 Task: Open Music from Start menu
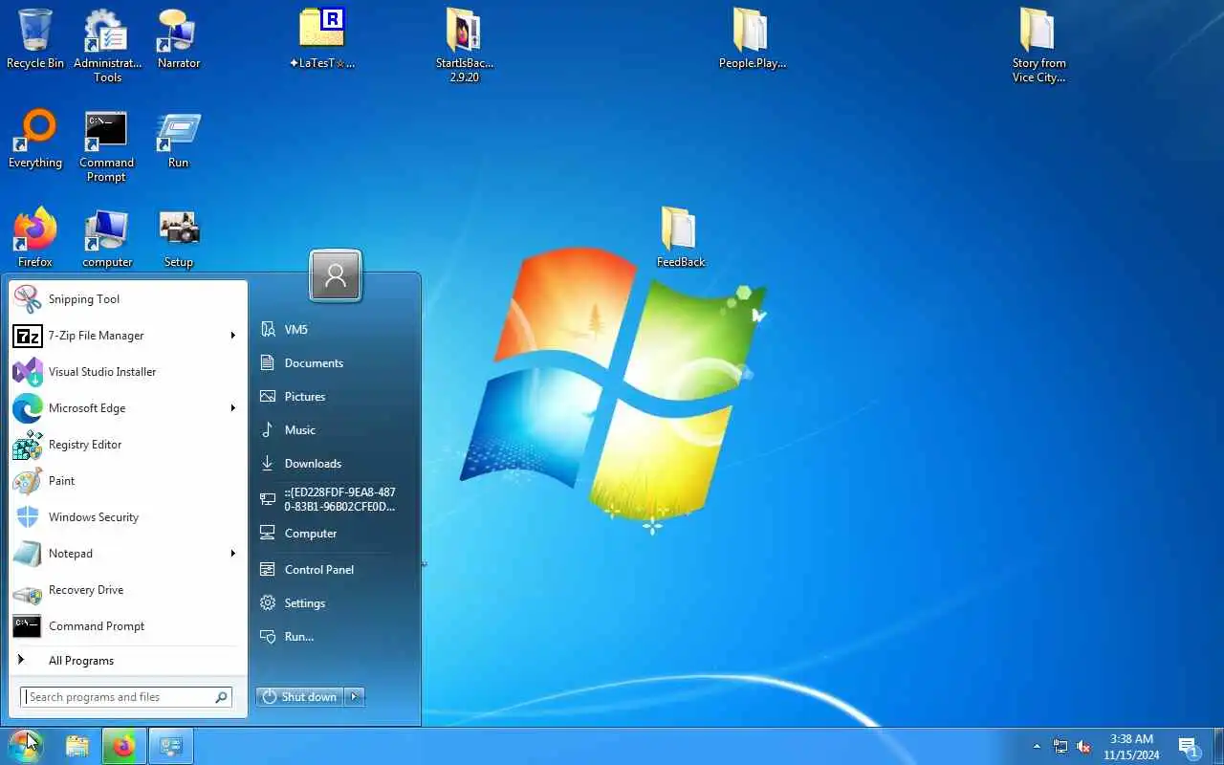point(335,430)
